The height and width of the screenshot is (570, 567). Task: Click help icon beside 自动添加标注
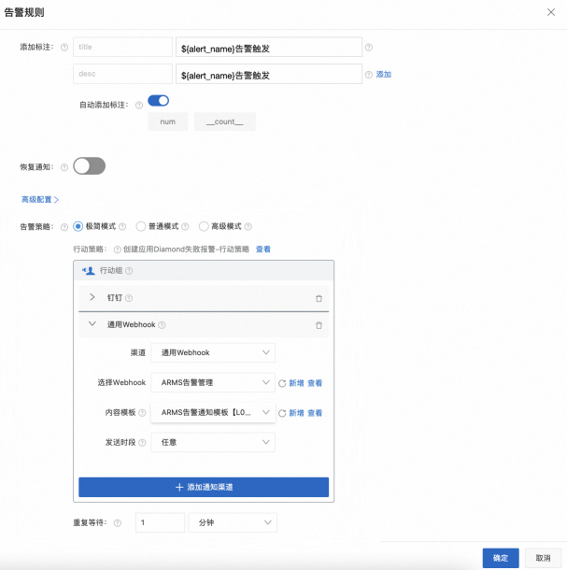(x=139, y=105)
